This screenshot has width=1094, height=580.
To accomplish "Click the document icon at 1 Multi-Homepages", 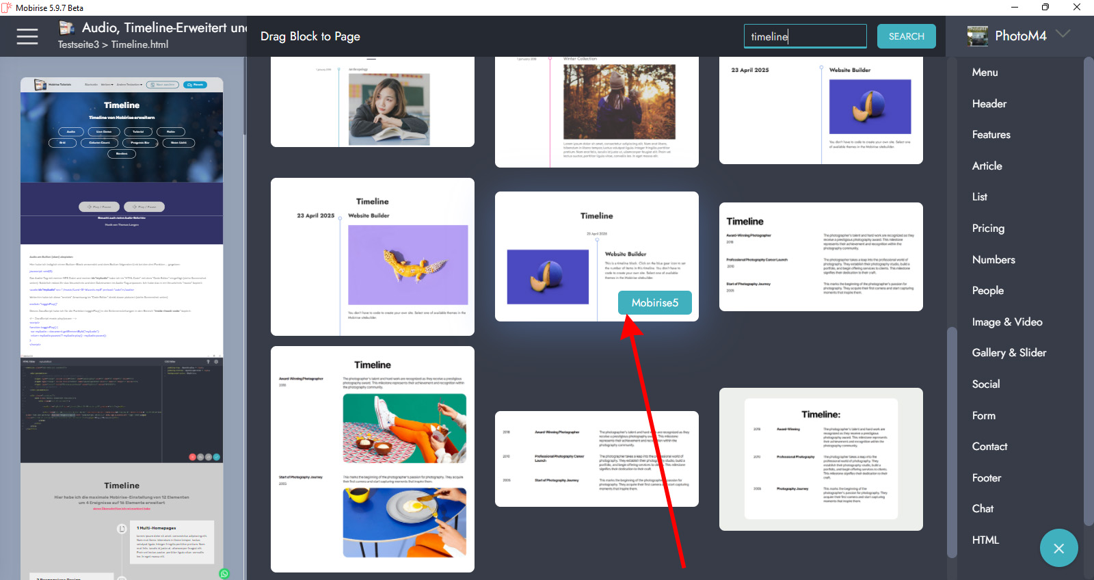I will click(x=122, y=529).
